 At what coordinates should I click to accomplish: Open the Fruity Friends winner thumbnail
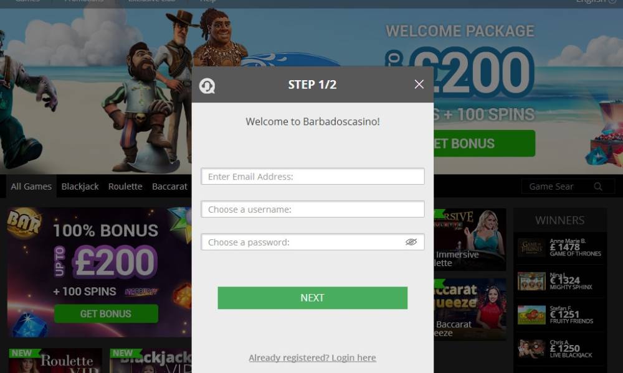tap(531, 315)
